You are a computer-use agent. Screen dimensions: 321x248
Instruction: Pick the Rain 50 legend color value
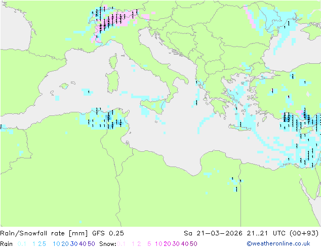point(91,244)
